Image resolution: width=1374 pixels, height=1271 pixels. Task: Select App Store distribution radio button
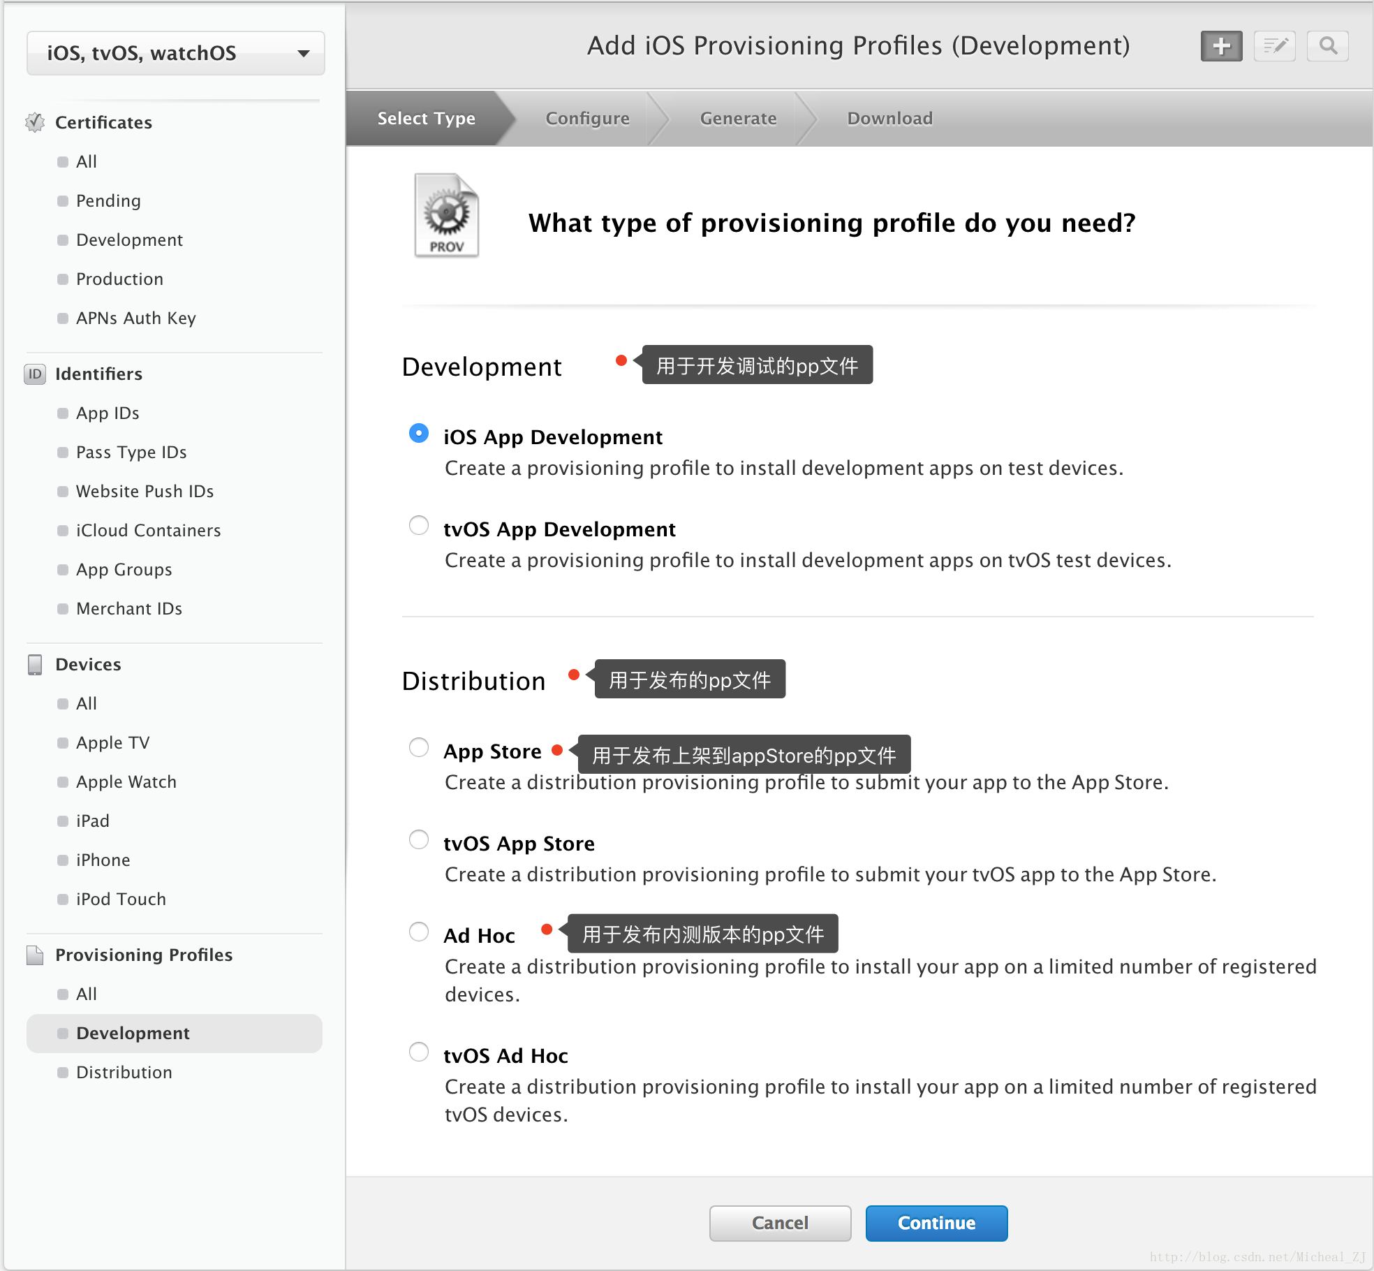[419, 747]
